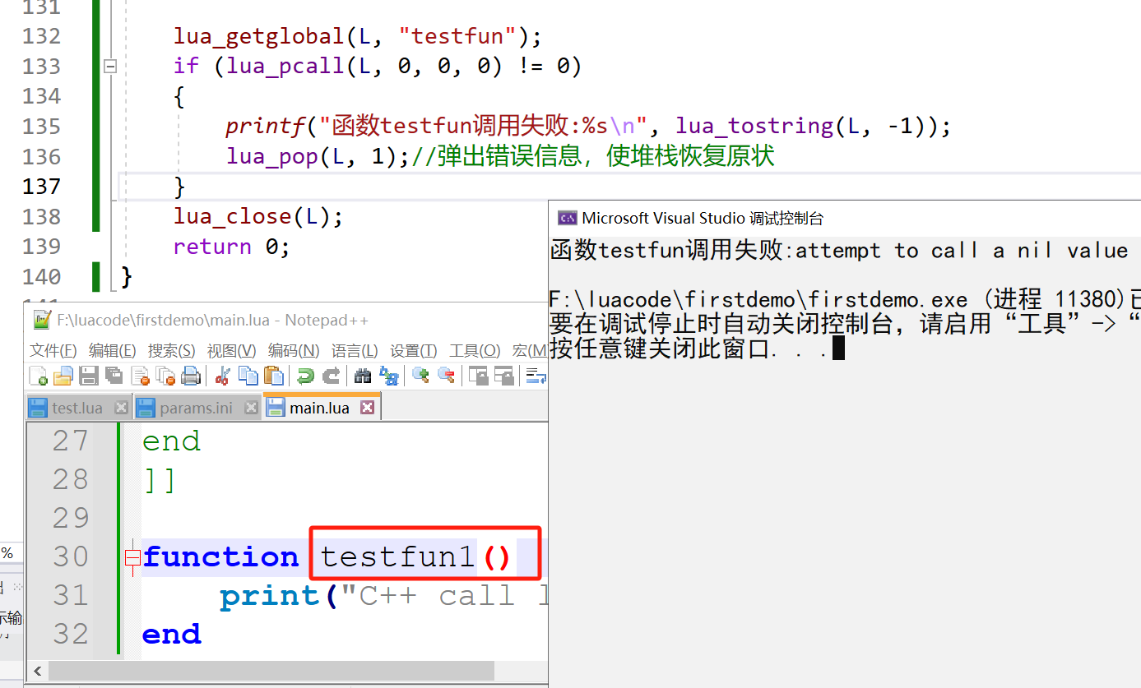Screen dimensions: 1141x688
Task: Open the 搜索(S) menu in Notepad++
Action: point(172,351)
